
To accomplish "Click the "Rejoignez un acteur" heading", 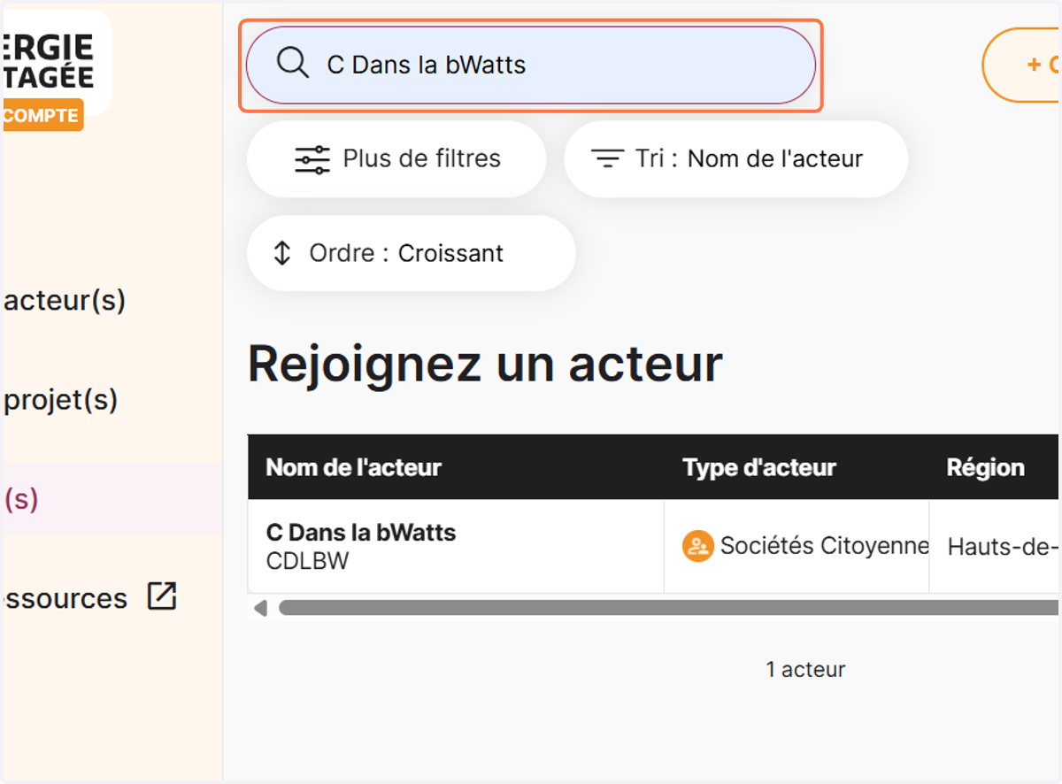I will 485,363.
